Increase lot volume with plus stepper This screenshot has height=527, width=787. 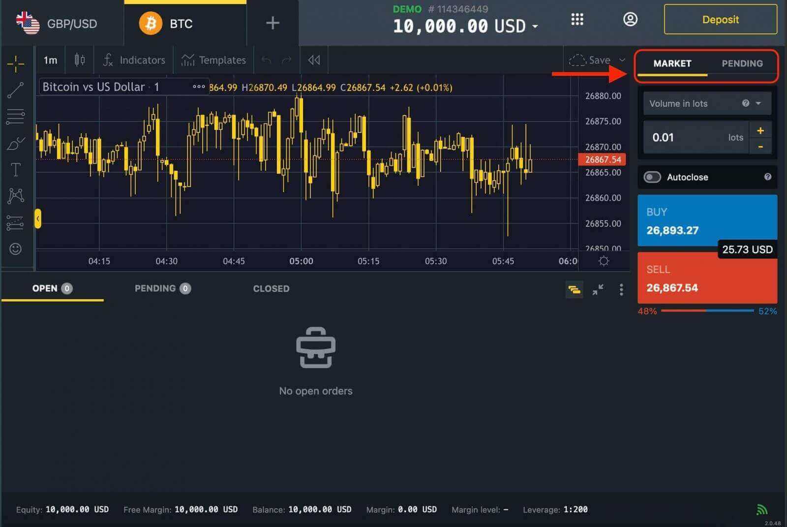click(760, 130)
